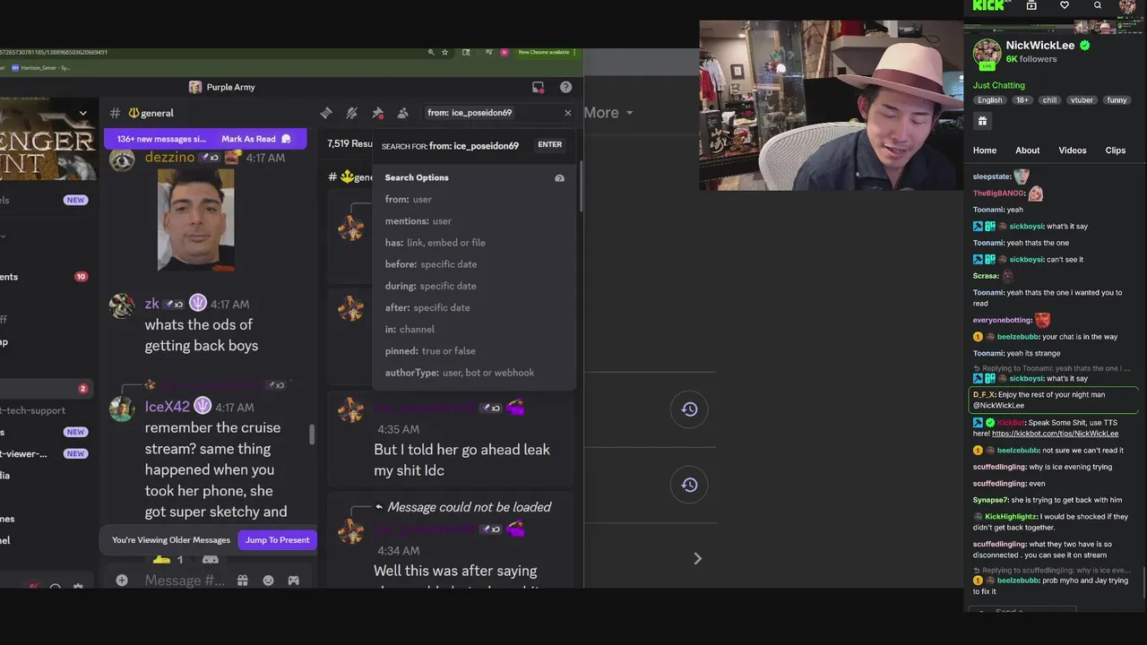Click ENTER button in search popup
Image resolution: width=1147 pixels, height=645 pixels.
point(549,144)
